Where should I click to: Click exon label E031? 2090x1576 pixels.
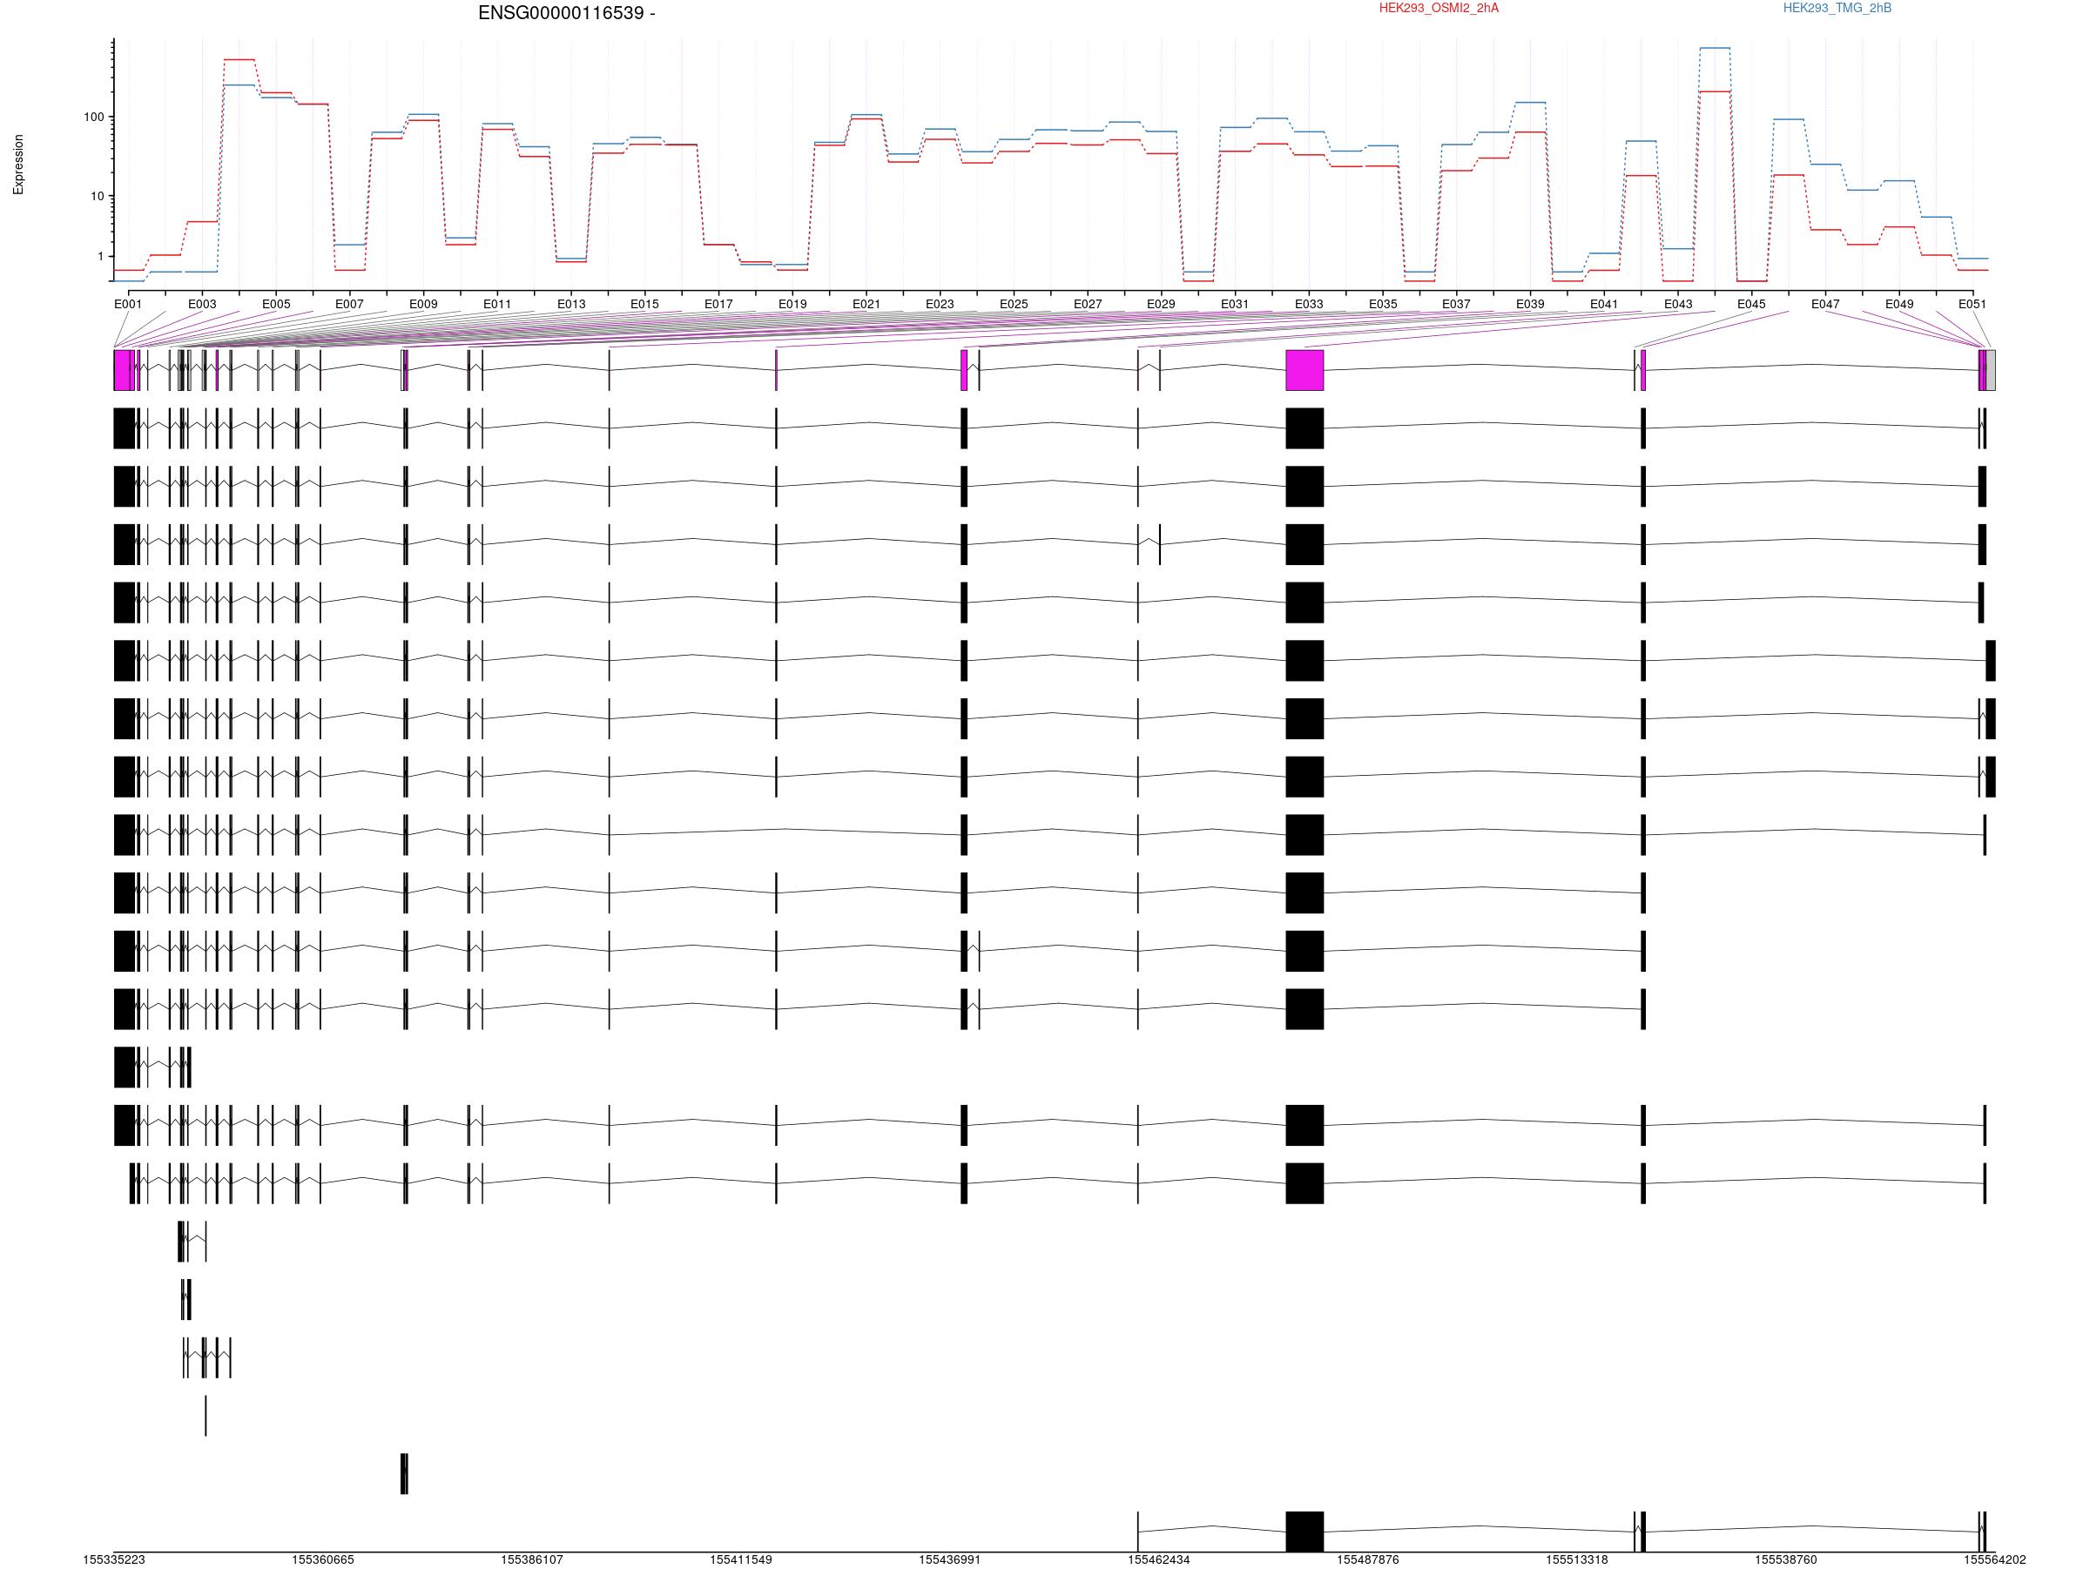coord(1235,304)
